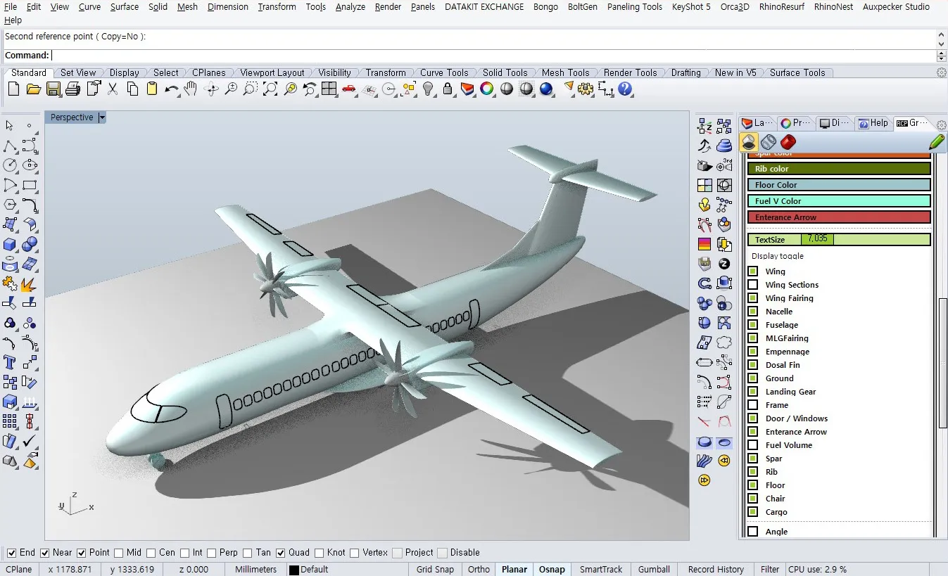
Task: Enable the Mid osnap checkbox
Action: 118,553
